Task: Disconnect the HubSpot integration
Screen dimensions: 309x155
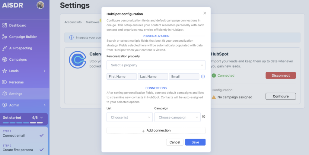Action: [280, 75]
